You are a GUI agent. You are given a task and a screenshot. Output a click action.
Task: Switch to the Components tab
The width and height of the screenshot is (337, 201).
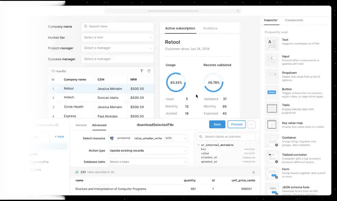[294, 20]
